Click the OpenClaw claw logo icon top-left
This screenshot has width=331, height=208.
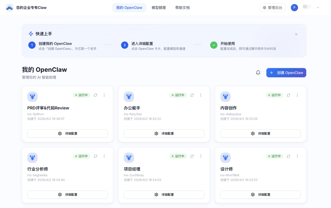[9, 7]
